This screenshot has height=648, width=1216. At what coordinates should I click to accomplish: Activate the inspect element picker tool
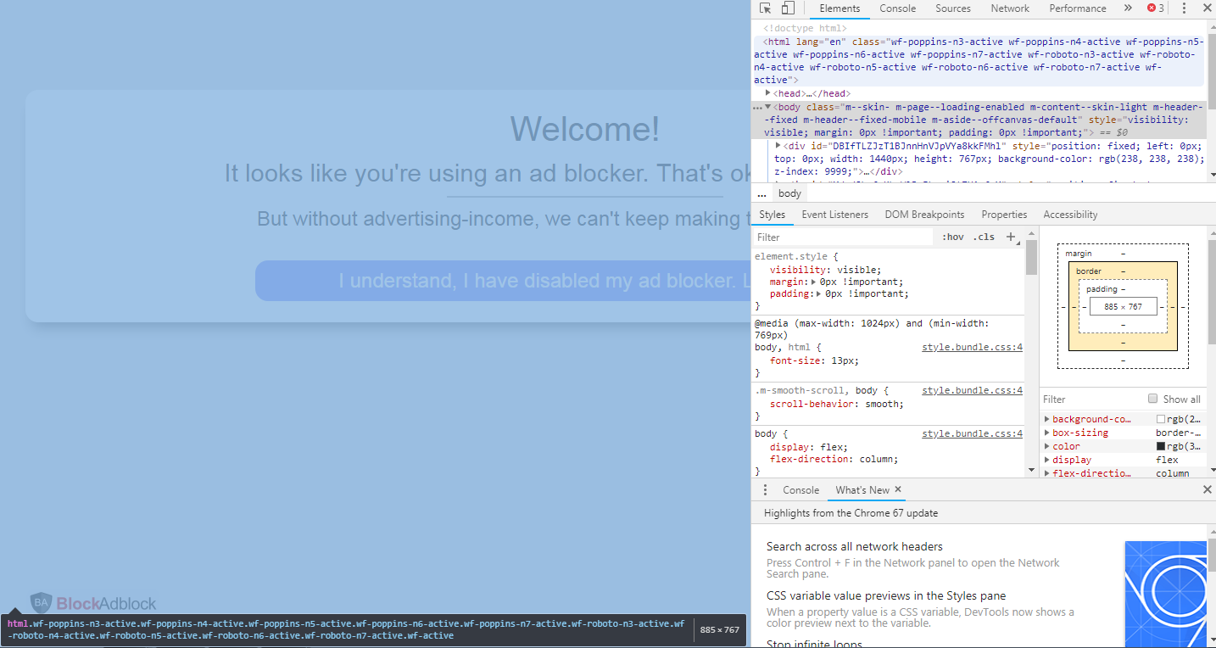pyautogui.click(x=765, y=8)
